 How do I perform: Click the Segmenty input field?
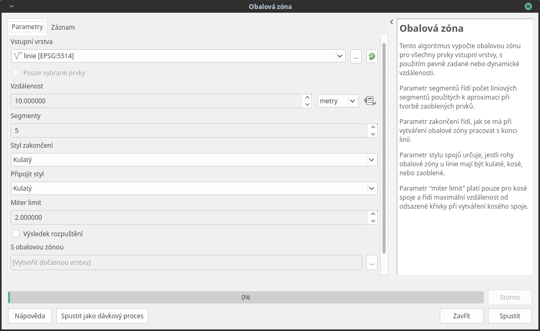pyautogui.click(x=190, y=131)
